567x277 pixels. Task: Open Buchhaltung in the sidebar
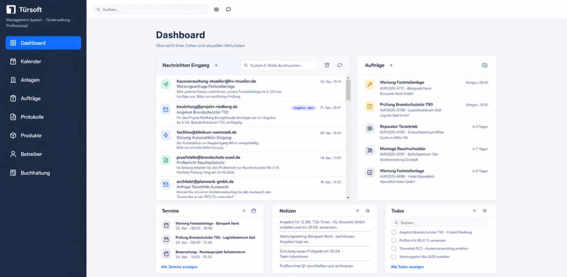coord(43,173)
